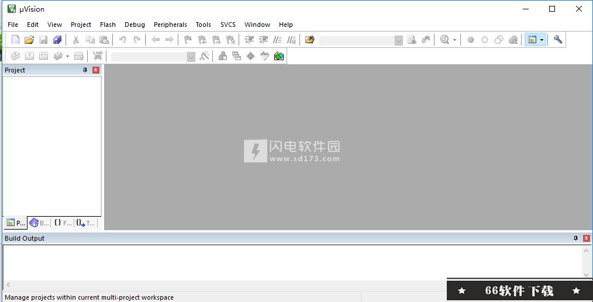Image resolution: width=593 pixels, height=302 pixels.
Task: Expand the window layout dropdown arrow
Action: pos(542,40)
